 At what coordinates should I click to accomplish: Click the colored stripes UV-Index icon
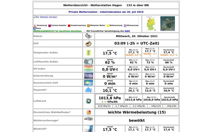coord(89,69)
